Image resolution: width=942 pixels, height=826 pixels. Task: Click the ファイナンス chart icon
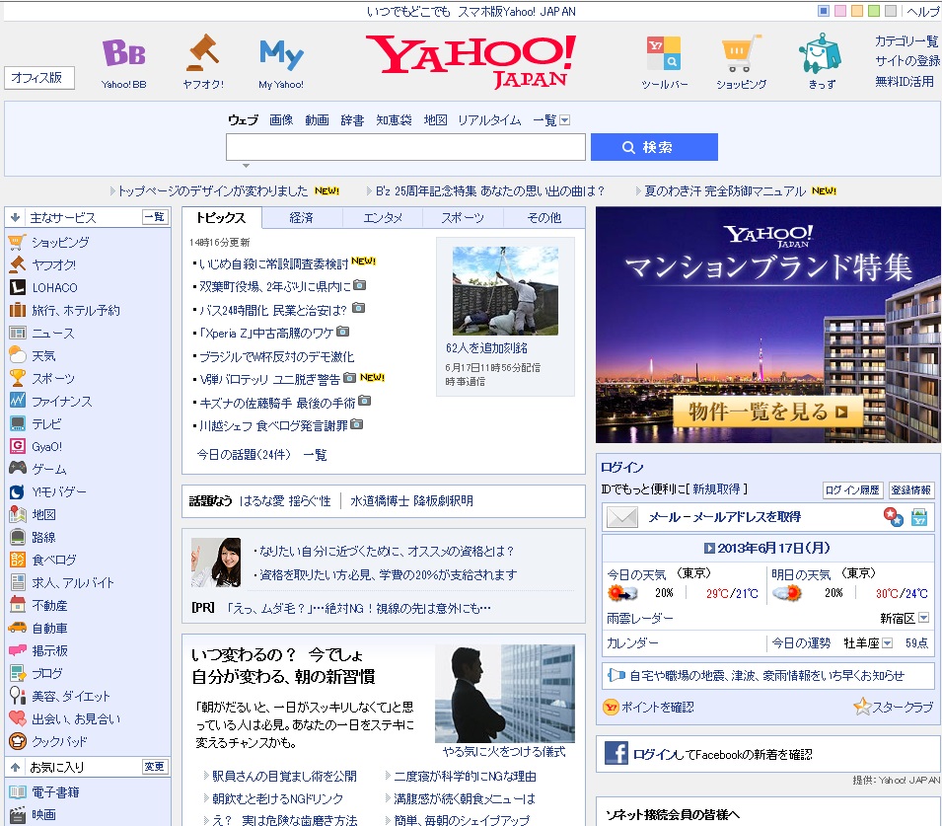tap(18, 401)
